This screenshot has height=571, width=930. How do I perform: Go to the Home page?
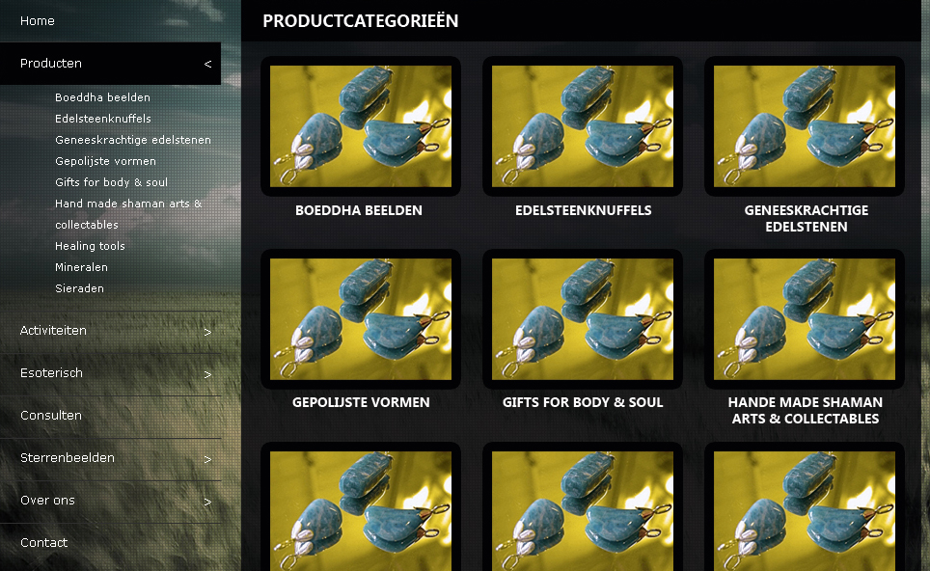pyautogui.click(x=38, y=21)
